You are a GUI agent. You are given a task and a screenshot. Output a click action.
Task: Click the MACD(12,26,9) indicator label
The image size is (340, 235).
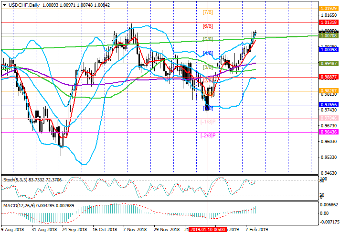coord(17,205)
